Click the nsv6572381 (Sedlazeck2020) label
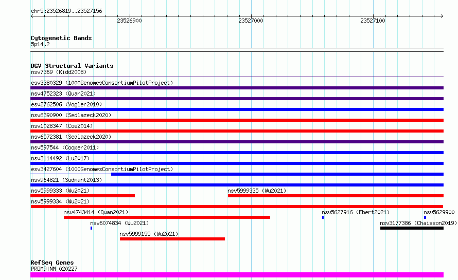Image resolution: width=458 pixels, height=280 pixels. (x=71, y=137)
